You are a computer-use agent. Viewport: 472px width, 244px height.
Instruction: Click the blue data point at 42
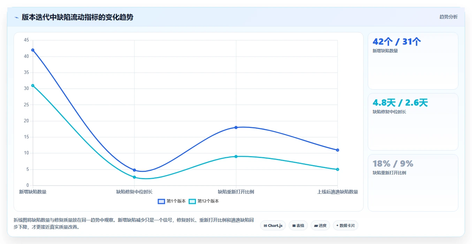click(33, 50)
